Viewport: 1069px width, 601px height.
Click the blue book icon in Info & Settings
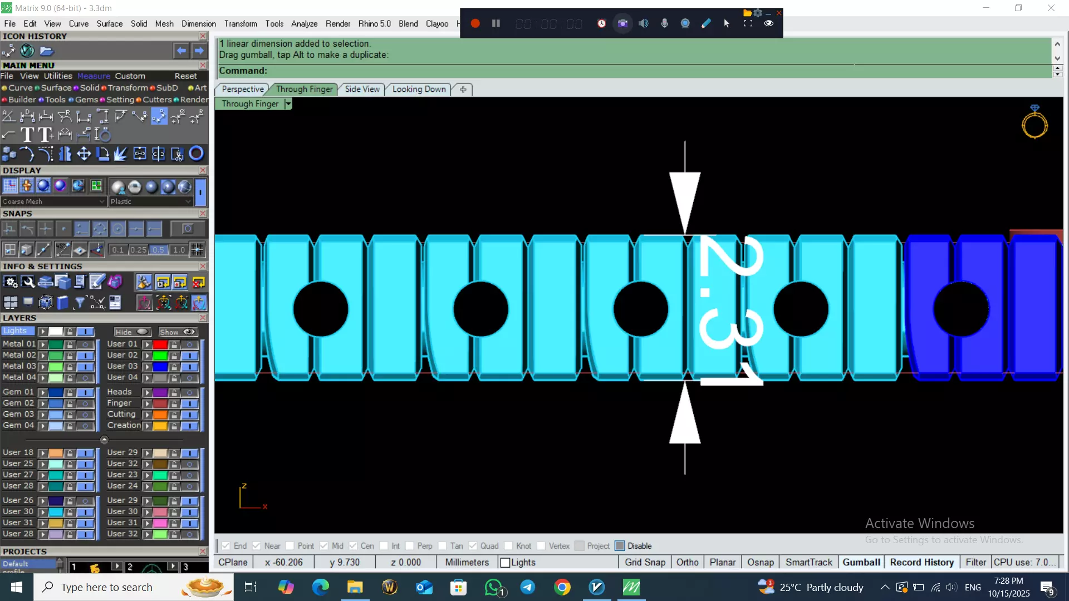pos(62,302)
